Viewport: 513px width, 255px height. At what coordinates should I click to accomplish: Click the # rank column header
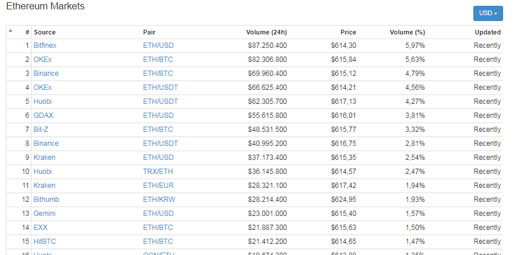pos(27,32)
